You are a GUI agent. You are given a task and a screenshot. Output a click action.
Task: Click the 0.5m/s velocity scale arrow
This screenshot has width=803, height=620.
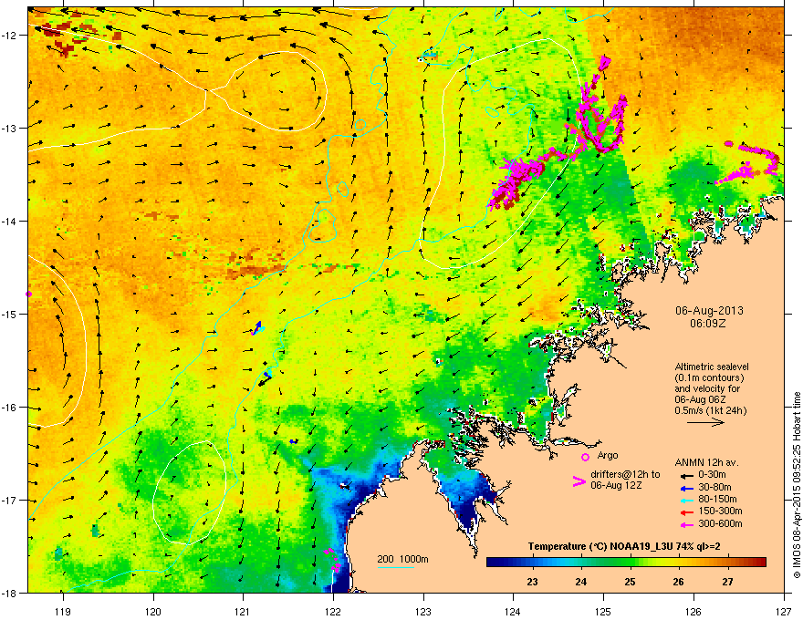tap(705, 422)
